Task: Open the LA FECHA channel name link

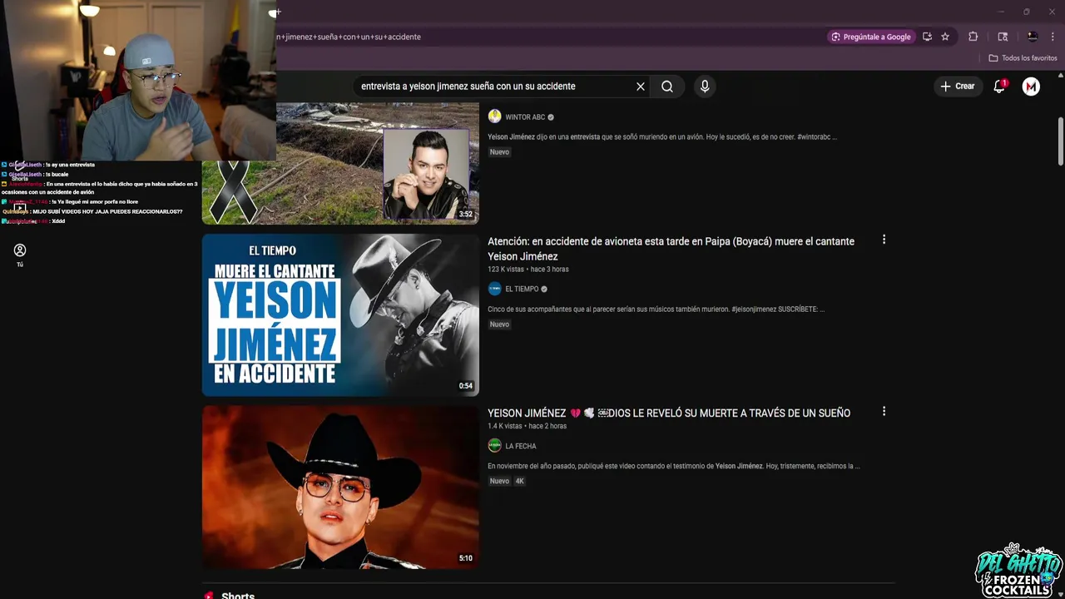Action: [521, 446]
